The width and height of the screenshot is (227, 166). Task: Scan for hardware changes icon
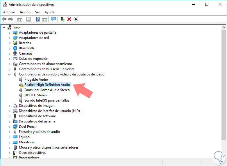coord(53,19)
